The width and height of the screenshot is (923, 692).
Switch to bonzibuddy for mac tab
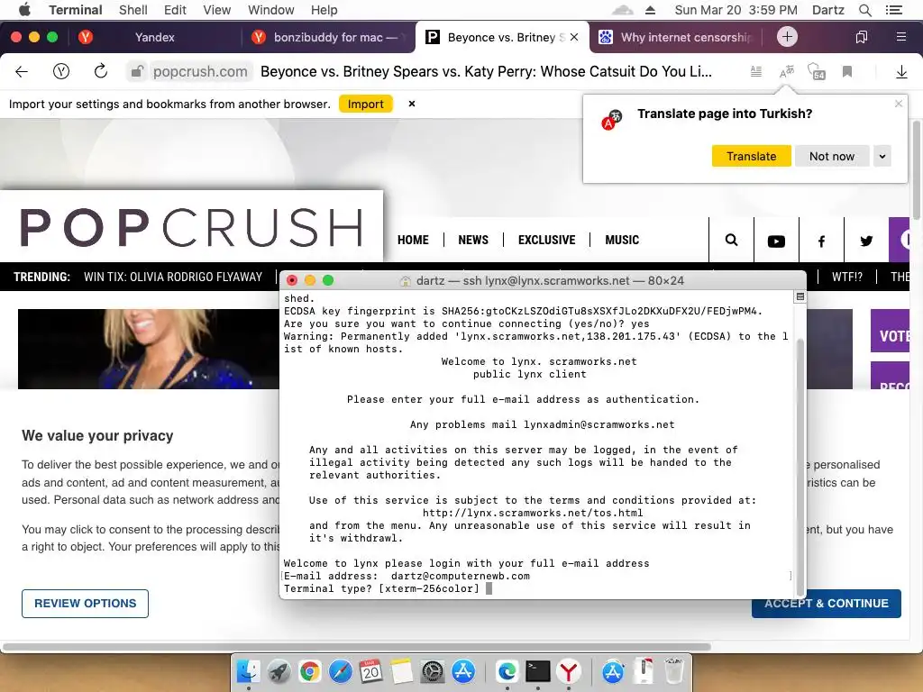pyautogui.click(x=328, y=37)
